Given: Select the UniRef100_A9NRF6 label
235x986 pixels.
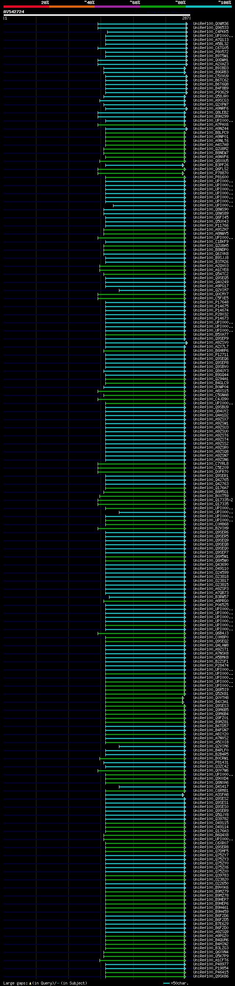Looking at the screenshot, I should click(x=211, y=109).
